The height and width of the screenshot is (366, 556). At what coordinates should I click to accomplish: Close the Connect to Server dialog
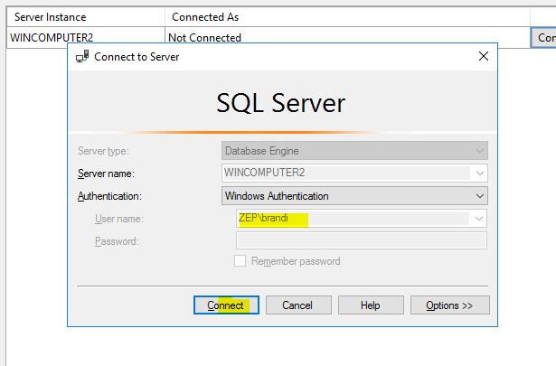pyautogui.click(x=483, y=57)
